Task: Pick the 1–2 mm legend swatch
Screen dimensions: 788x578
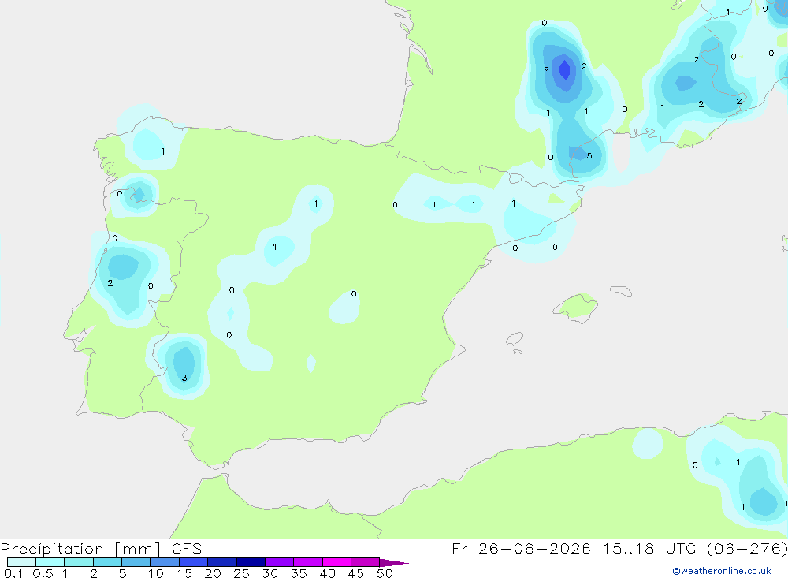Action: [x=78, y=562]
